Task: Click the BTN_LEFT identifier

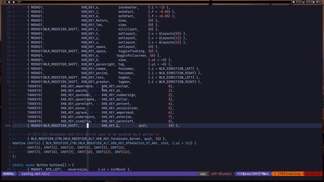Action: (x=53, y=169)
